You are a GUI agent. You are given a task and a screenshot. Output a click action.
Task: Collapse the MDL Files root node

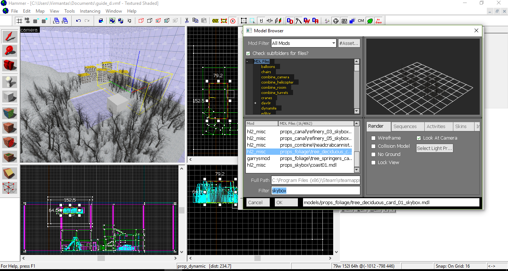(247, 62)
